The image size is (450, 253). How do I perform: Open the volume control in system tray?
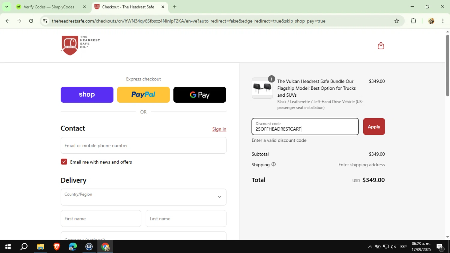(394, 247)
